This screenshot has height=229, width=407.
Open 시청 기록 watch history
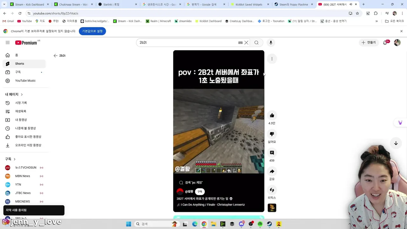pos(24,103)
